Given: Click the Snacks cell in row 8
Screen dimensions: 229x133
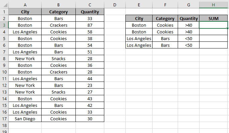Looking at the screenshot, I should click(58, 58).
